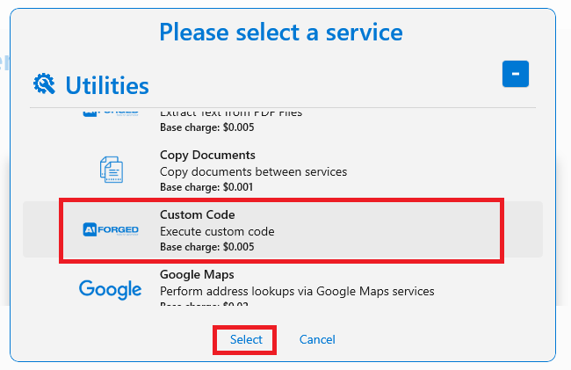This screenshot has height=370, width=571.
Task: Collapse the Utilities section with the minus button
Action: [x=516, y=74]
